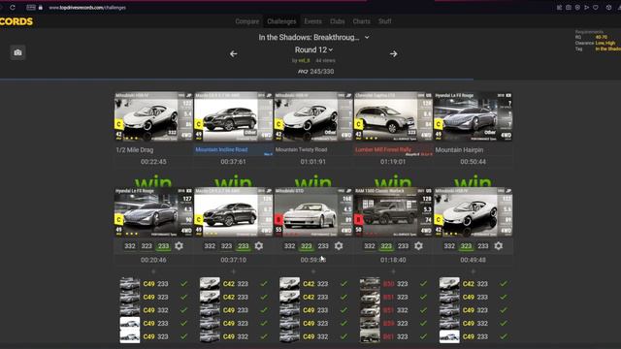The image size is (621, 349).
Task: Select 233 tune under the RAM 1500 Warlock
Action: (404, 245)
